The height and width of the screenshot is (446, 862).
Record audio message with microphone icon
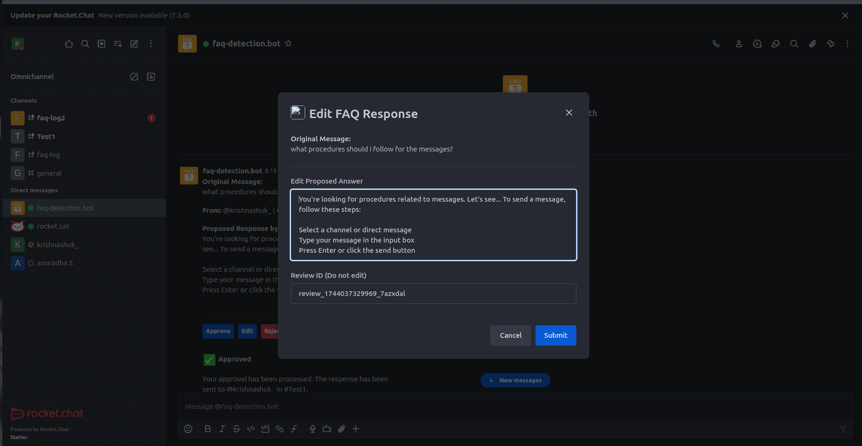(x=313, y=429)
